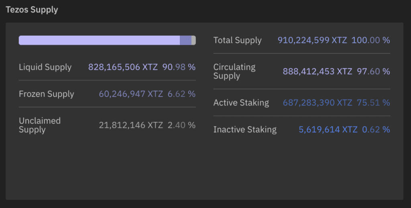This screenshot has height=208, width=411.
Task: Click the 21,812,146 XTZ unclaimed amount
Action: [x=131, y=125]
